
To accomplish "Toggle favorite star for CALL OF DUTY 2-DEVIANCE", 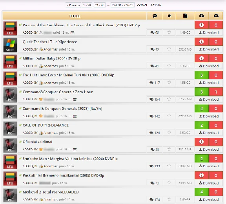I will coord(169,132).
